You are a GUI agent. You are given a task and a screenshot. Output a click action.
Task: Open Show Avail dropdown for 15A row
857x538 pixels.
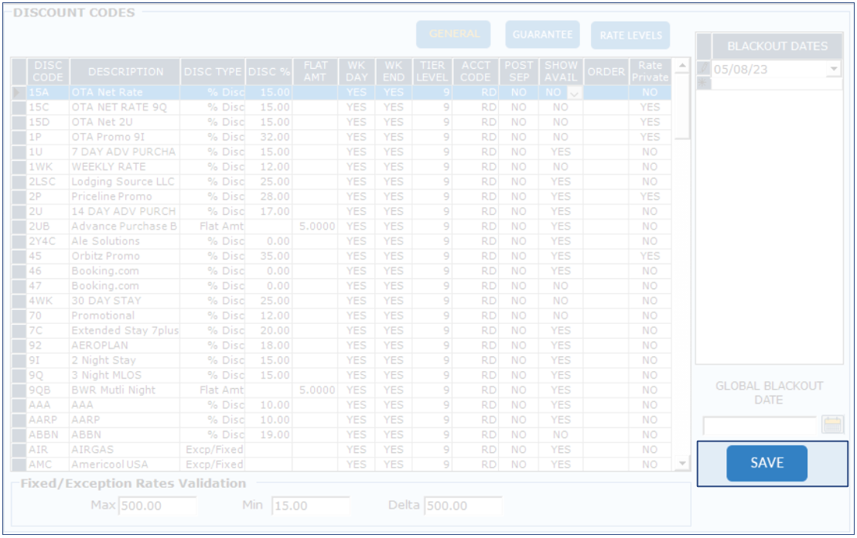pos(574,93)
